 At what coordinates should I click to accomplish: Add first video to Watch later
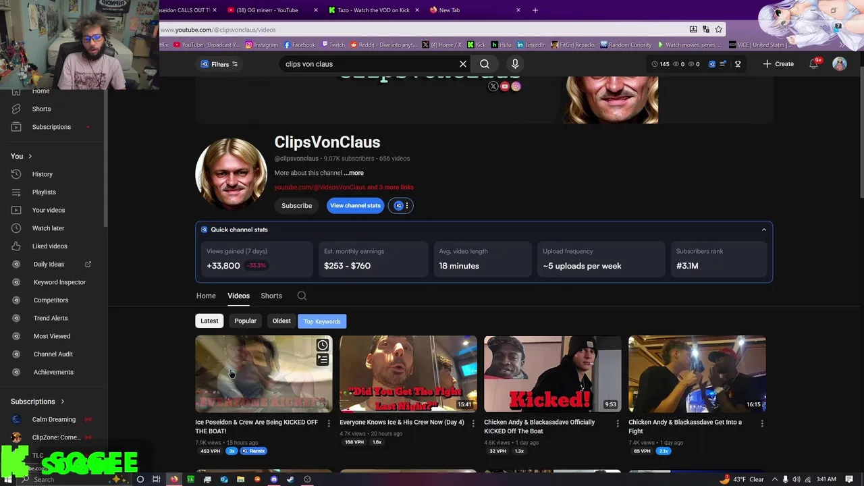323,346
